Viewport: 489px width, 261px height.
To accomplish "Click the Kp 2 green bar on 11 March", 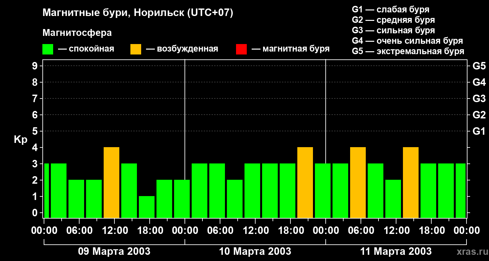I will click(393, 199).
